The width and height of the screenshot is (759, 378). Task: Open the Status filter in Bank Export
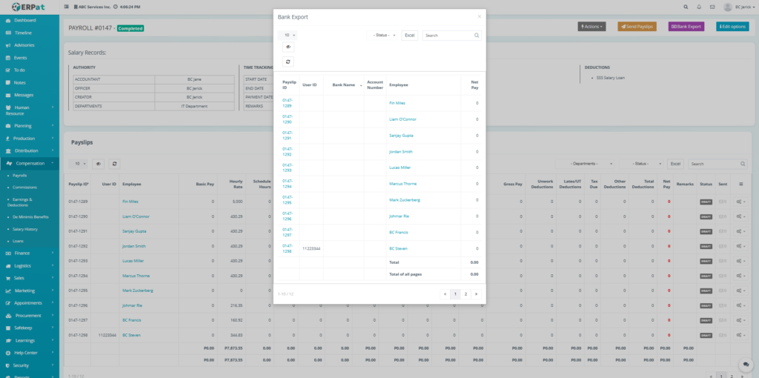[384, 35]
